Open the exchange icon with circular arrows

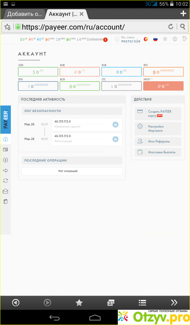click(x=5, y=181)
